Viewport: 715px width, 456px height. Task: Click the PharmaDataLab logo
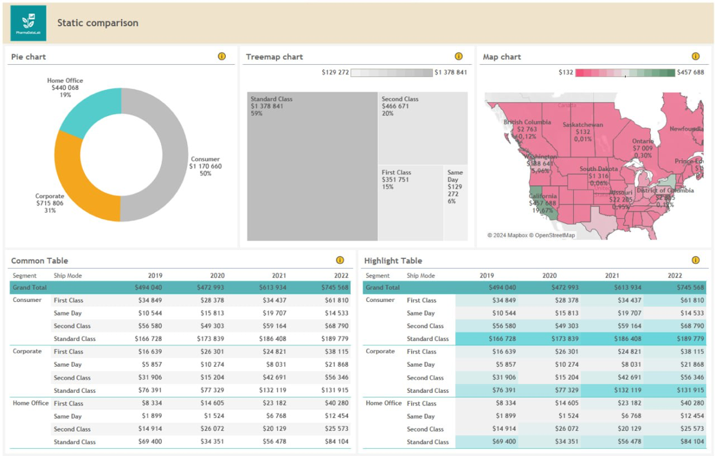point(28,23)
